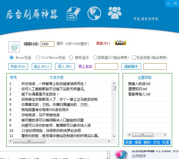The image size is (179, 159).
Task: Select row 11 看到你的脸 text entry
Action: pyautogui.click(x=60, y=136)
